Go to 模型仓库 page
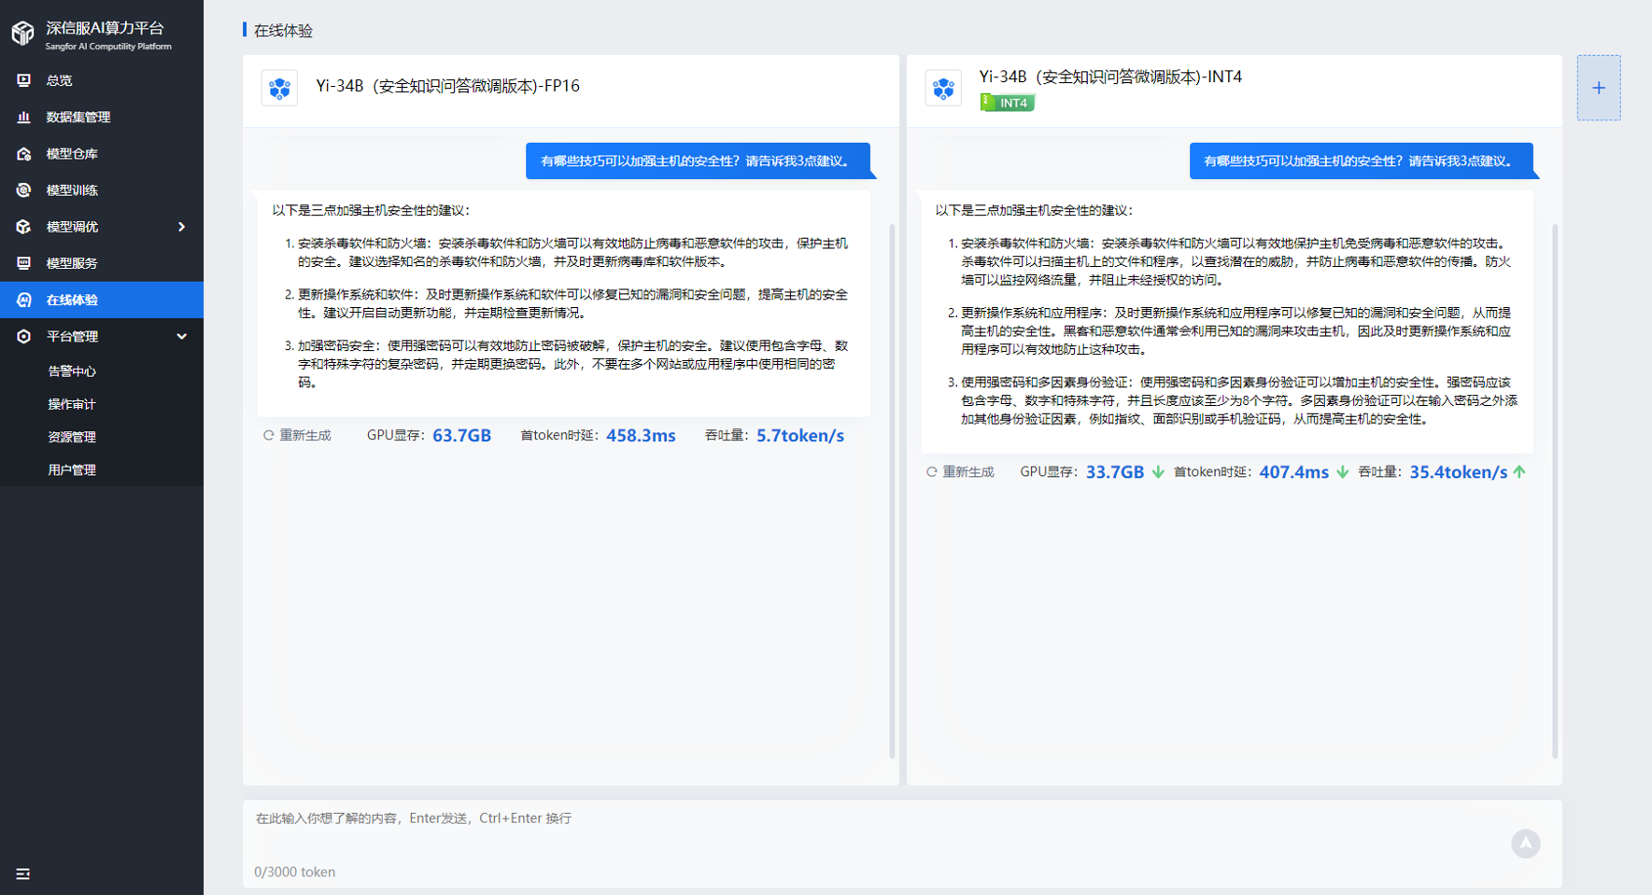The image size is (1652, 895). click(102, 153)
